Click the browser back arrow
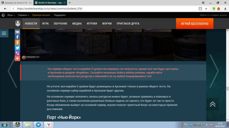Image resolution: width=229 pixels, height=128 pixels. (x=5, y=9)
